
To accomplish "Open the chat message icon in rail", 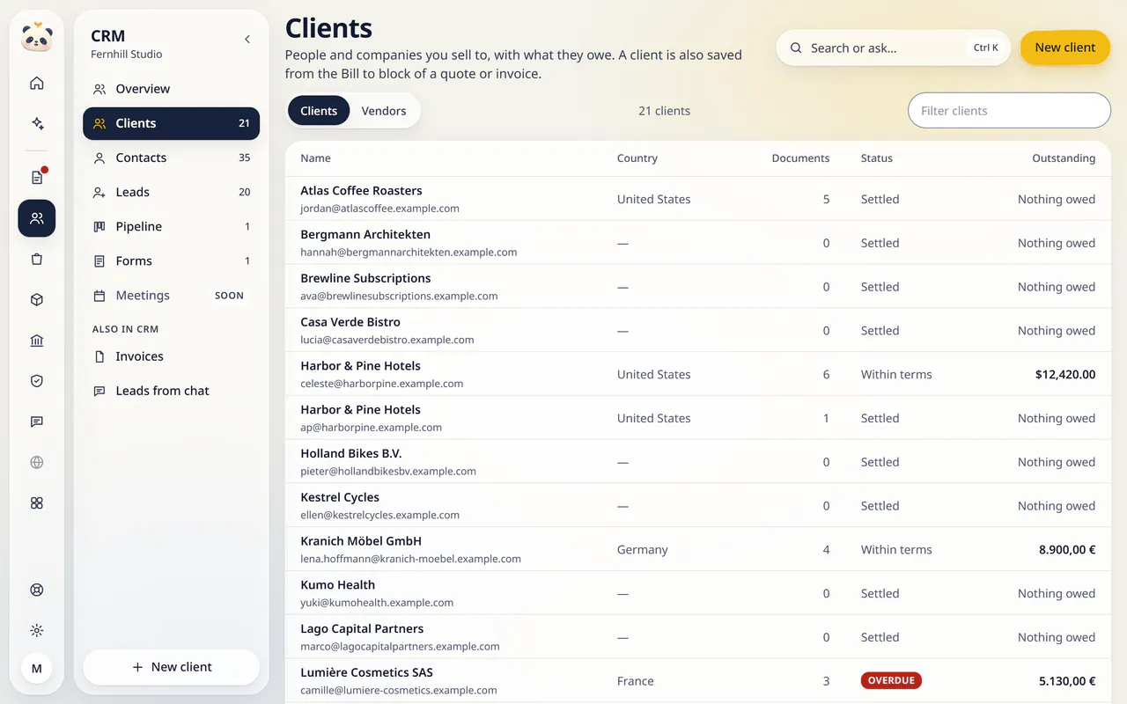I will click(x=37, y=422).
